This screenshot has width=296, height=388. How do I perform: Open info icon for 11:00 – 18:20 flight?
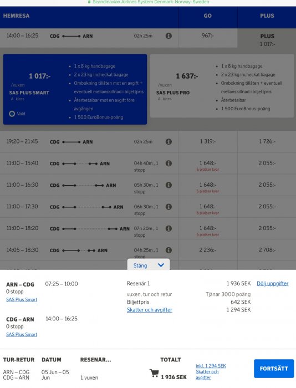169,228
